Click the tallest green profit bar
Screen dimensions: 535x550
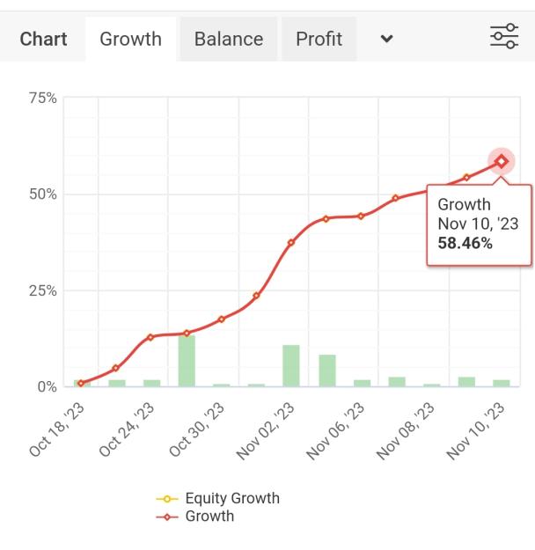coord(187,361)
